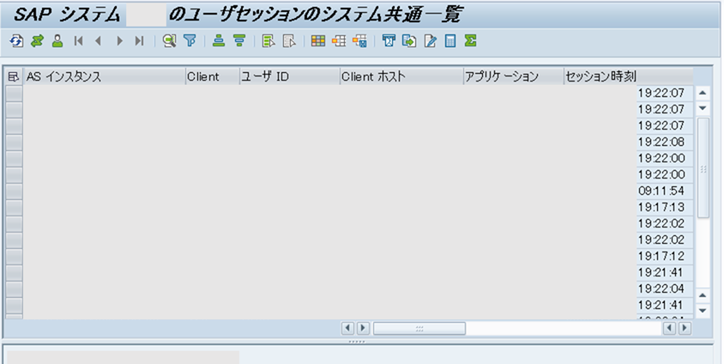Click the save layout icon
Screen dimensions: 724x364
[x=359, y=41]
